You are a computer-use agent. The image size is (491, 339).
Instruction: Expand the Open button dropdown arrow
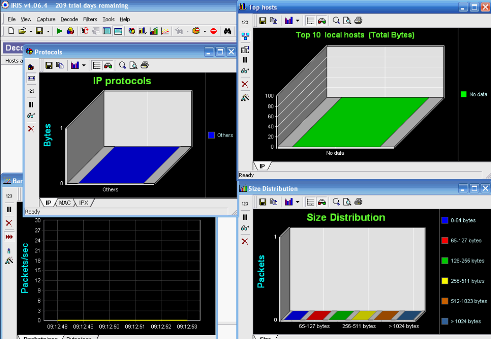pos(31,31)
